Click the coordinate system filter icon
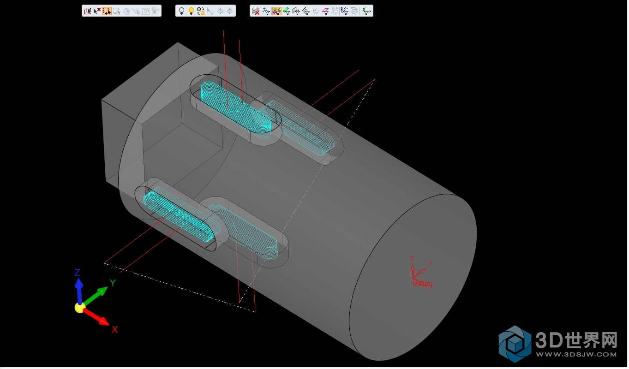The height and width of the screenshot is (369, 629). point(266,11)
